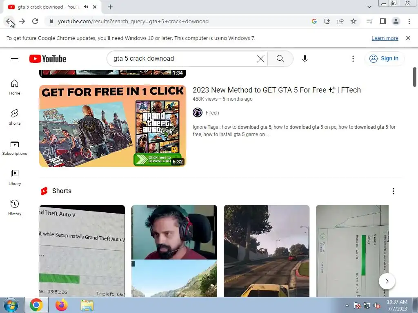Click the page vertical scrollbar thumb

(x=415, y=77)
